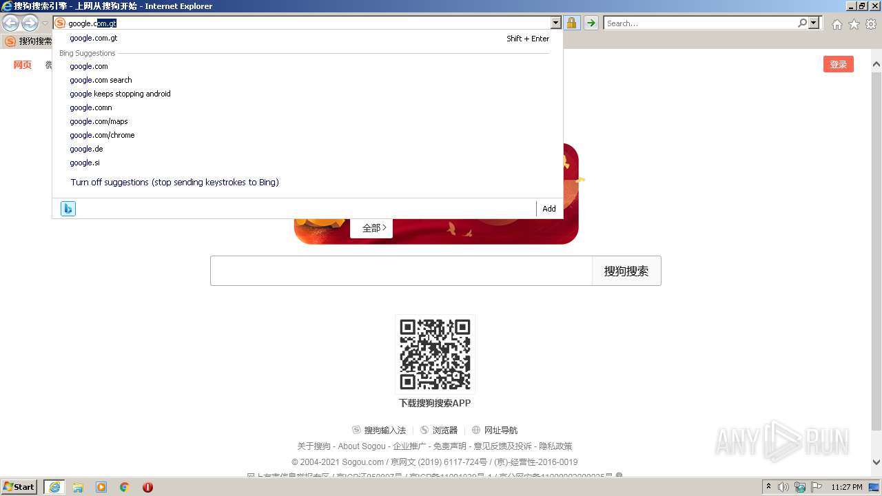
Task: Select the google.si suggestion
Action: pos(307,163)
